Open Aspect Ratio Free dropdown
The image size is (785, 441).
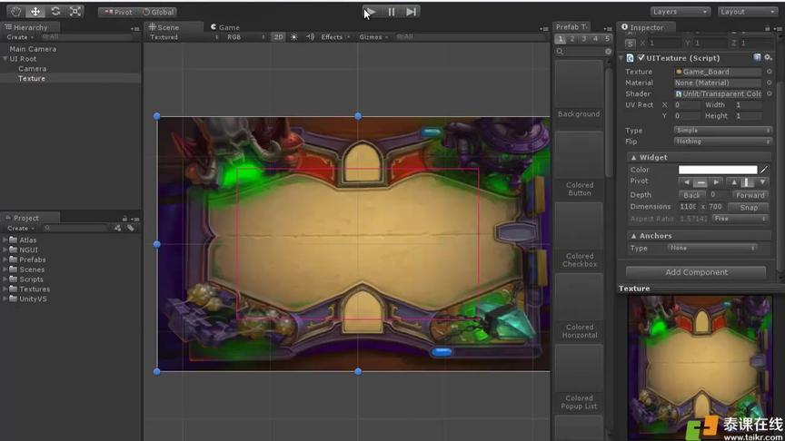coord(740,219)
